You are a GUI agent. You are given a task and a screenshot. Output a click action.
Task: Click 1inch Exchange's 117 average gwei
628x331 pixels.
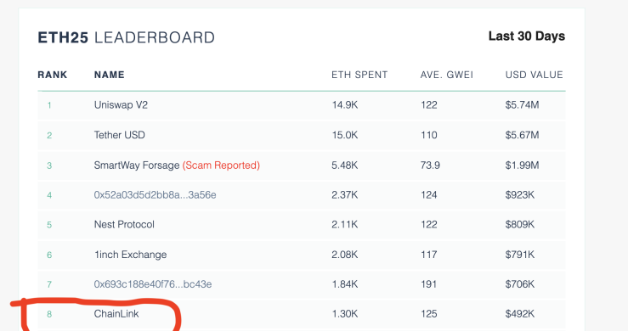coord(428,255)
